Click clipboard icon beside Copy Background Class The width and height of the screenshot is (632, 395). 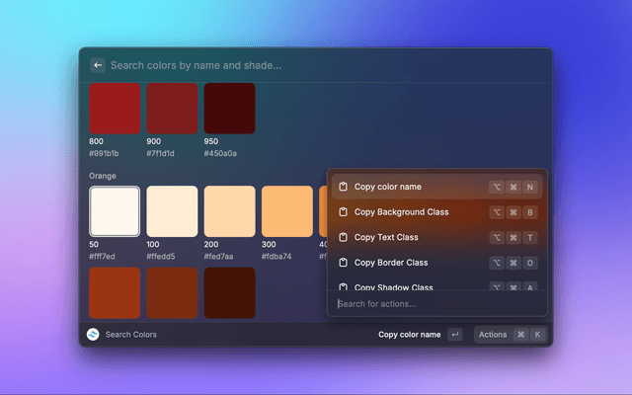click(343, 212)
